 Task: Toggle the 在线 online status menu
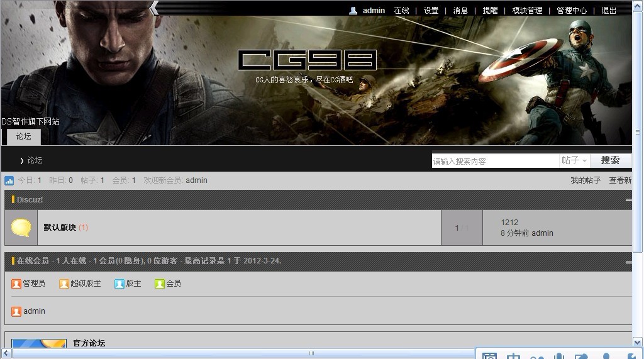pos(401,11)
